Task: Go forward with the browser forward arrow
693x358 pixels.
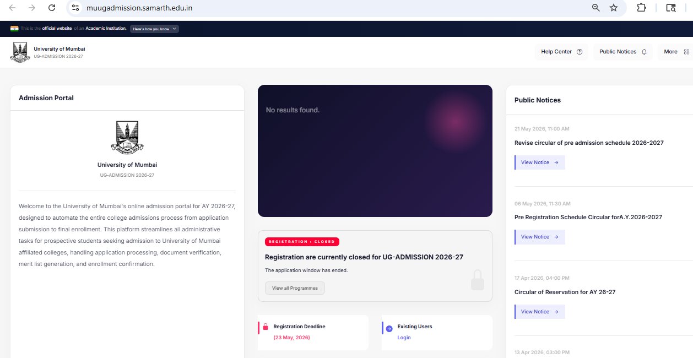Action: [x=32, y=8]
